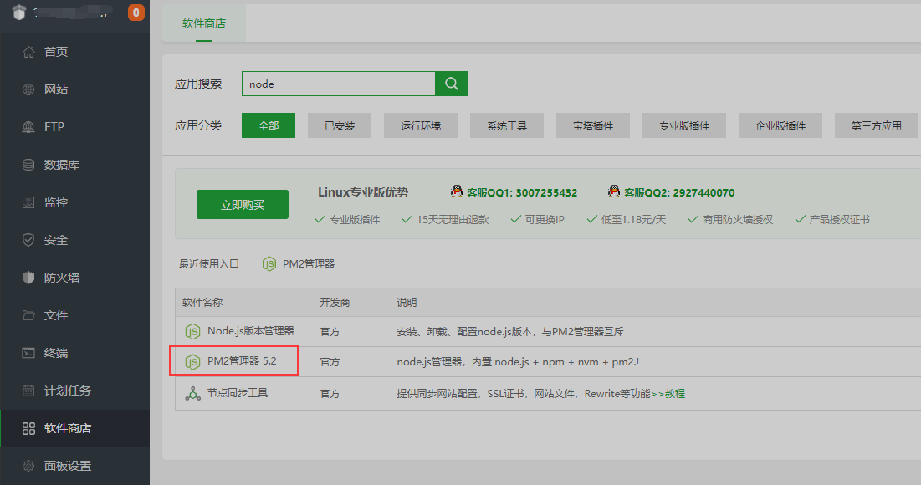Image resolution: width=921 pixels, height=485 pixels.
Task: Click the 节点同步工具 row icon
Action: coord(192,393)
